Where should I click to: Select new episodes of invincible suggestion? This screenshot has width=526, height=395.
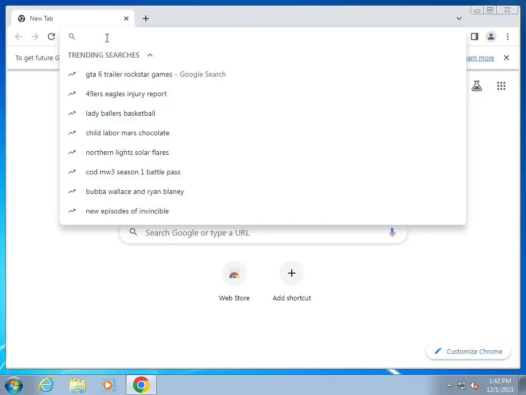(x=262, y=210)
